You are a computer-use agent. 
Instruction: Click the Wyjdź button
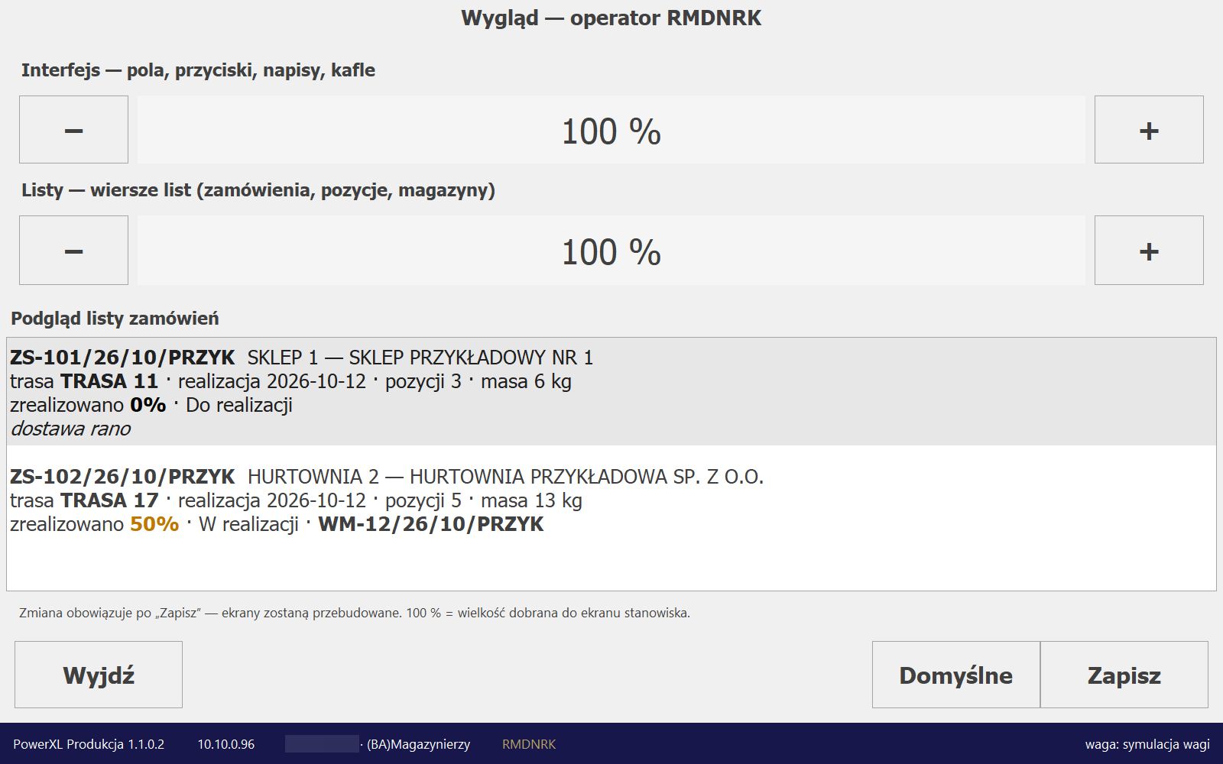pos(99,675)
